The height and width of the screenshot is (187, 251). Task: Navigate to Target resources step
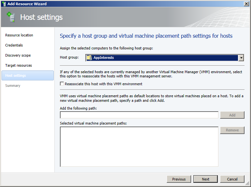pyautogui.click(x=19, y=65)
